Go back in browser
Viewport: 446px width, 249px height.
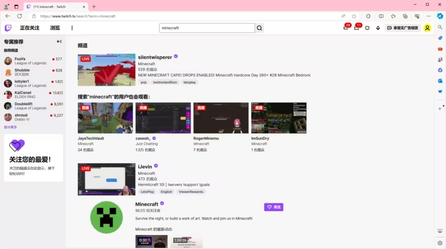(8, 16)
